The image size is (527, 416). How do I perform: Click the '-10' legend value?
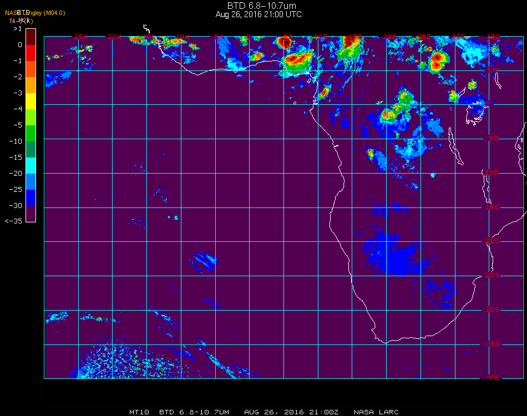(x=16, y=141)
